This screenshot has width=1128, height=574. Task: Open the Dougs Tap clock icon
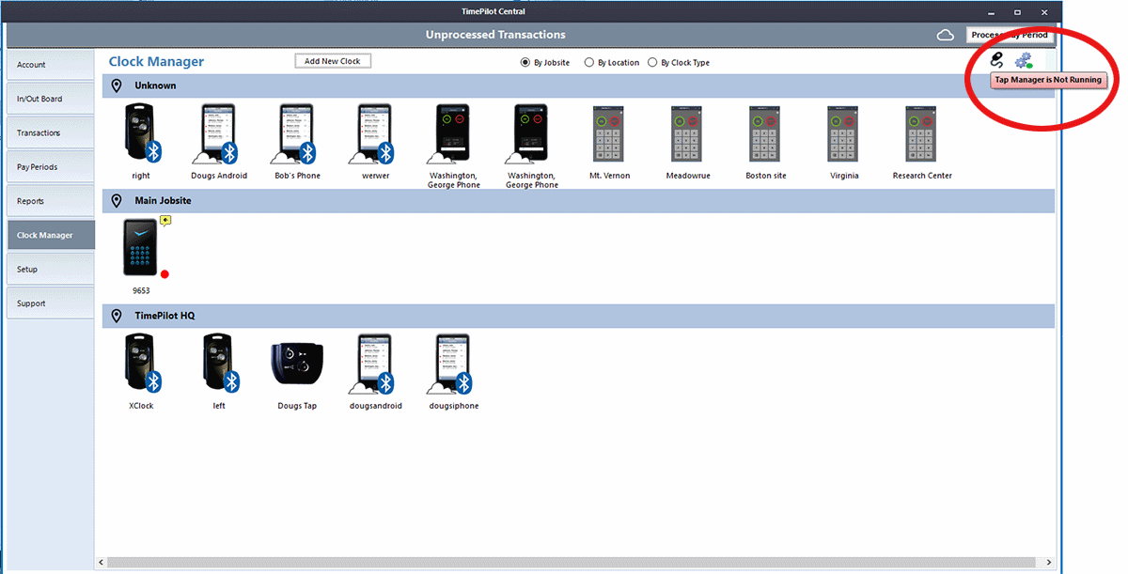click(x=296, y=362)
